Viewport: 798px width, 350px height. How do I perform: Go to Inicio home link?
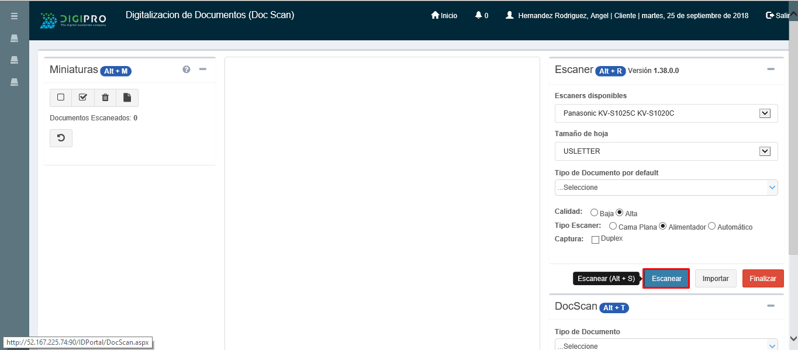(444, 16)
